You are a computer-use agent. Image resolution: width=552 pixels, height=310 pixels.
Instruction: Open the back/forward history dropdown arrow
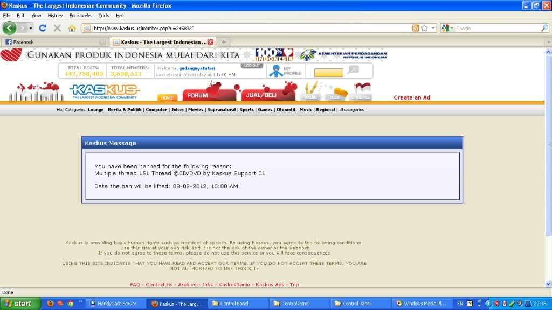(31, 28)
